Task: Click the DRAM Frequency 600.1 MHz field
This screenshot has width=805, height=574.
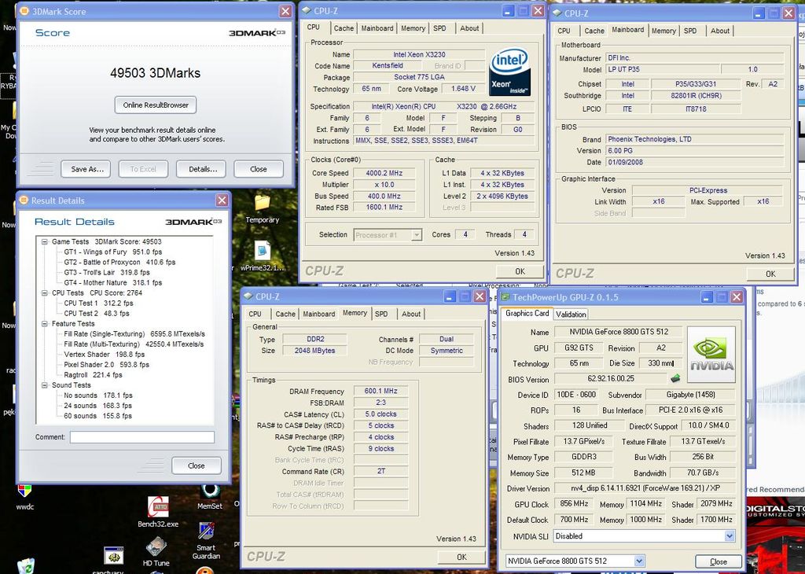Action: 381,391
